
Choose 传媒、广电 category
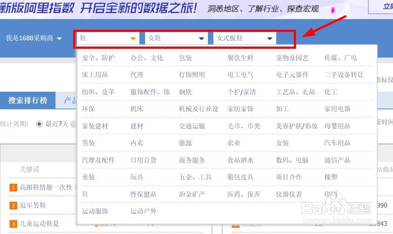coord(340,58)
